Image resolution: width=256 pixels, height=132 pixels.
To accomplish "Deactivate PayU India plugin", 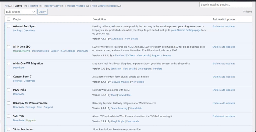I will point(19,94).
